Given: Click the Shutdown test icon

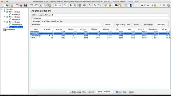Looking at the screenshot, I should (x=84, y=5).
